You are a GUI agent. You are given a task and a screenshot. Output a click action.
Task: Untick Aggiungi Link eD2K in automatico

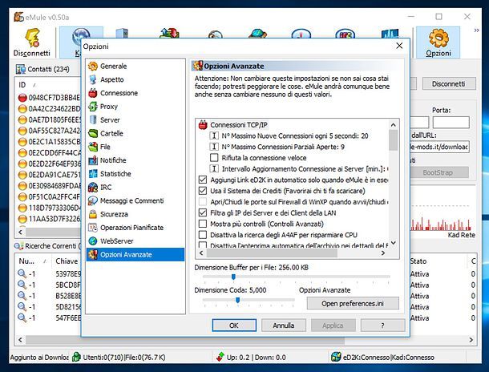(203, 180)
